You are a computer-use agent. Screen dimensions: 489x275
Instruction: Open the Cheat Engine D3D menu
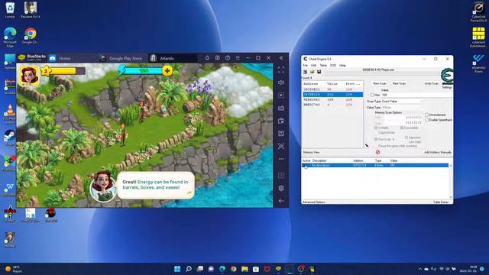[x=333, y=66]
